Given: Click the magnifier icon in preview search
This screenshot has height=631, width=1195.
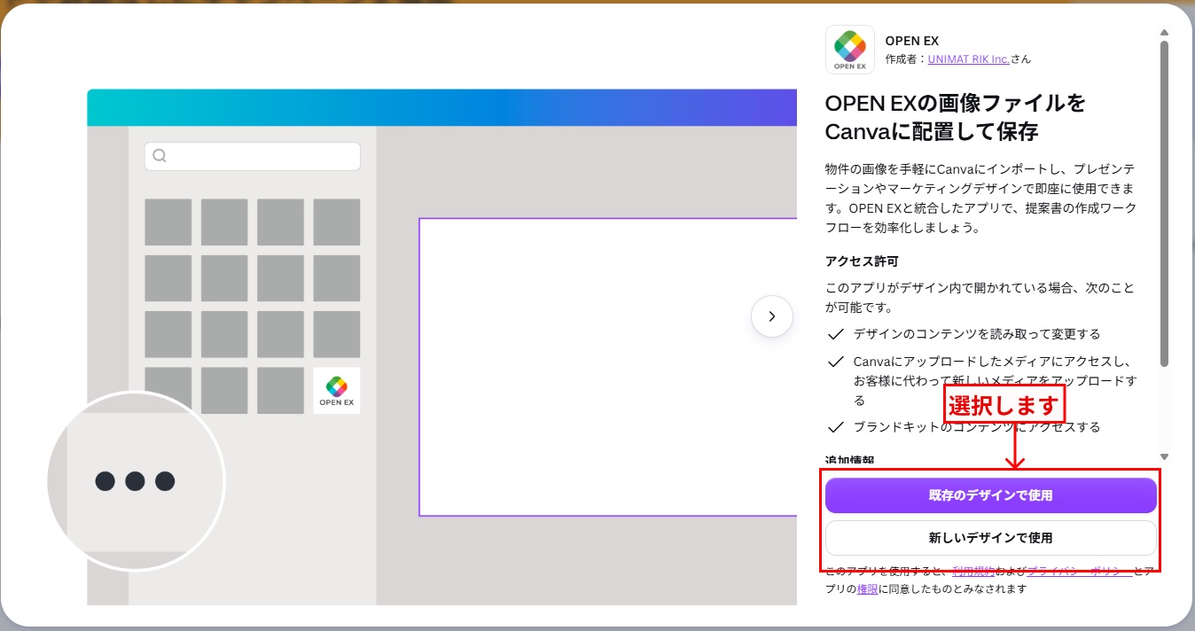Looking at the screenshot, I should click(x=160, y=156).
